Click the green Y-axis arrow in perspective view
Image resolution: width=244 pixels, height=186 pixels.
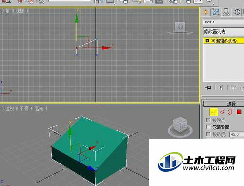click(x=70, y=130)
